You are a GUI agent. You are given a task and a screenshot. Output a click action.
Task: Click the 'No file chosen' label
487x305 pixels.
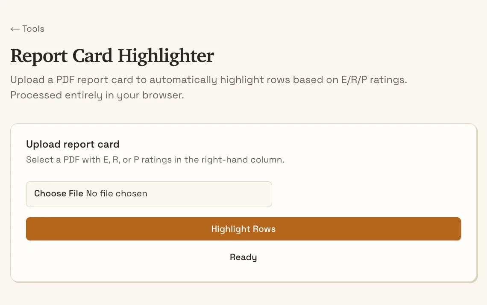coord(117,193)
